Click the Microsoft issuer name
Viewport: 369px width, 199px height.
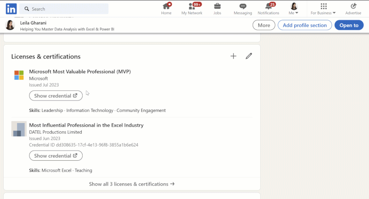38,78
